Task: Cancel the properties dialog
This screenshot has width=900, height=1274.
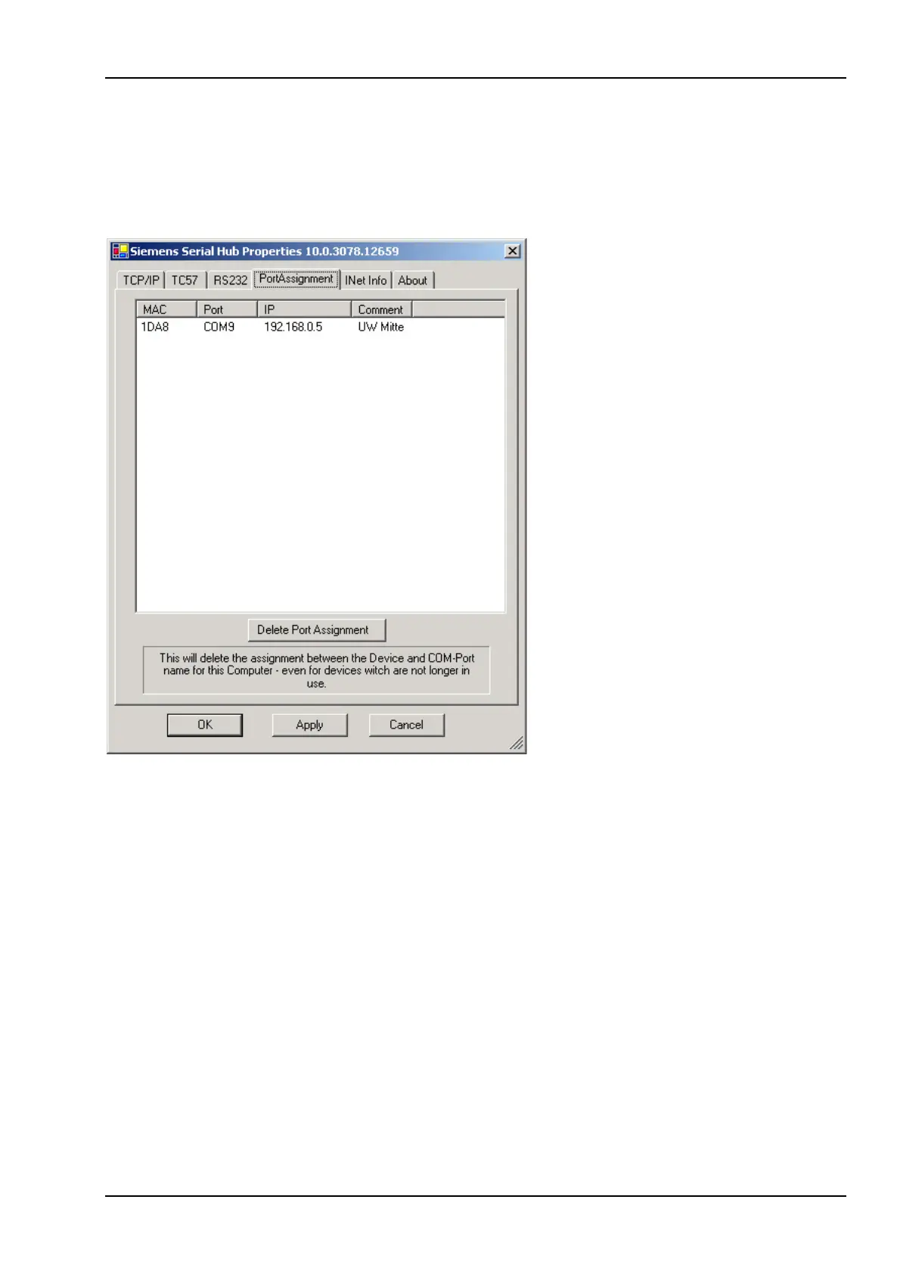Action: point(406,725)
